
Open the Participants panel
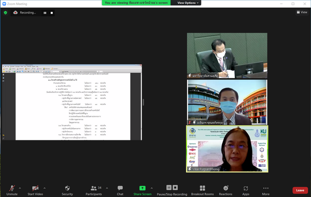94,190
